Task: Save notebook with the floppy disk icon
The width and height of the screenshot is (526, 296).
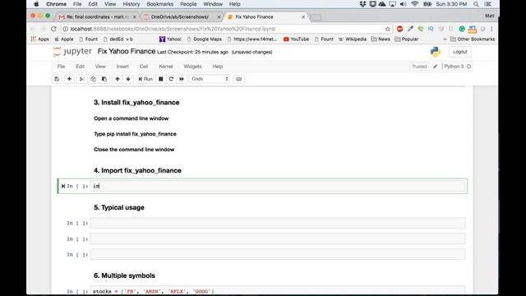Action: 57,79
